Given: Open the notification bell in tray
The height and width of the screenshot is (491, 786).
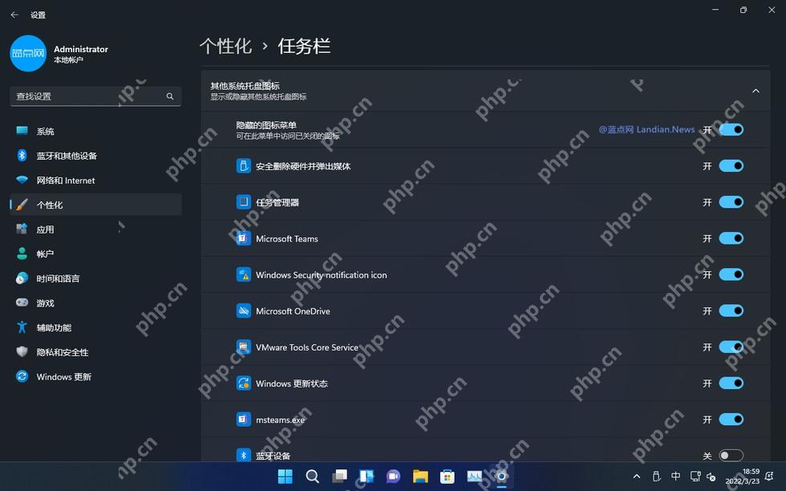Looking at the screenshot, I should [x=769, y=476].
